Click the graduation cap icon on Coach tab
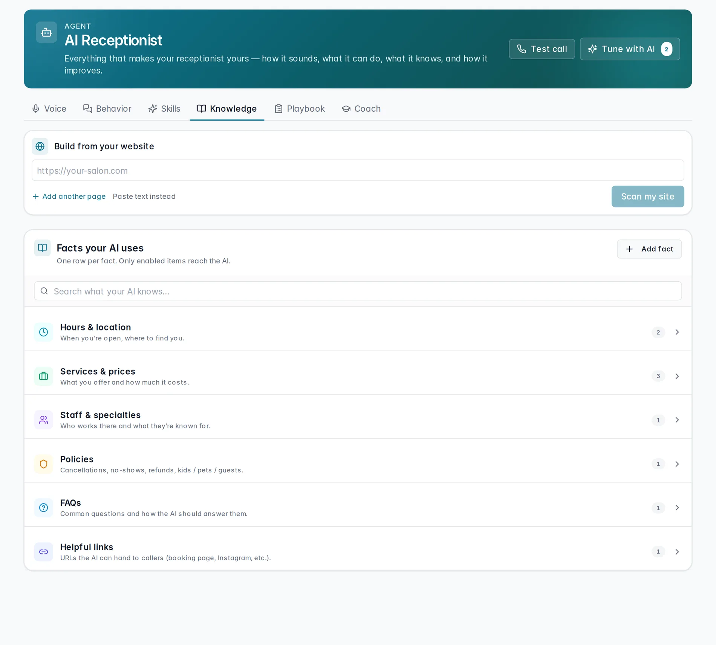Screen dimensions: 716x645 346,109
